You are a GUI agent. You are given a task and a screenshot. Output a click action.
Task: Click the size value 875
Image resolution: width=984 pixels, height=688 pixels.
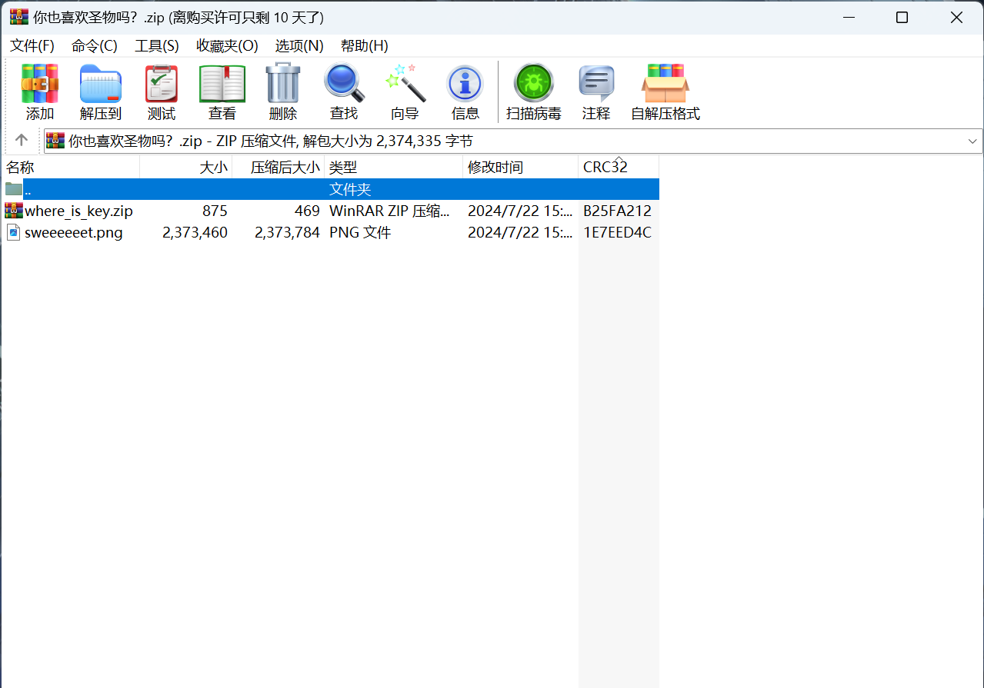215,211
